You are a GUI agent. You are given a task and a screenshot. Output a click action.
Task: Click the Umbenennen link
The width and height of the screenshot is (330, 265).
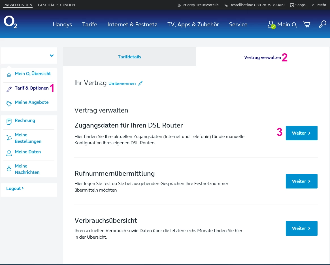(x=122, y=83)
